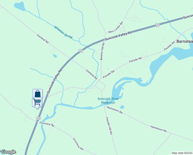Screen dimensions: 193x155
Task: Click the vertical Suncook Valley Rd label
Action: click(55, 81)
